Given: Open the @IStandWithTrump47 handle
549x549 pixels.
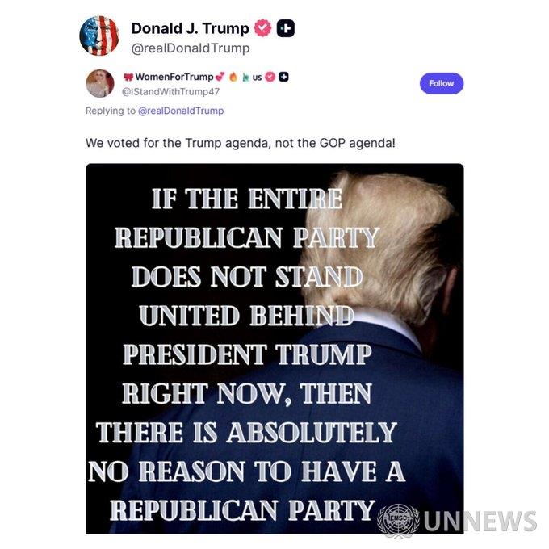Looking at the screenshot, I should click(x=170, y=92).
